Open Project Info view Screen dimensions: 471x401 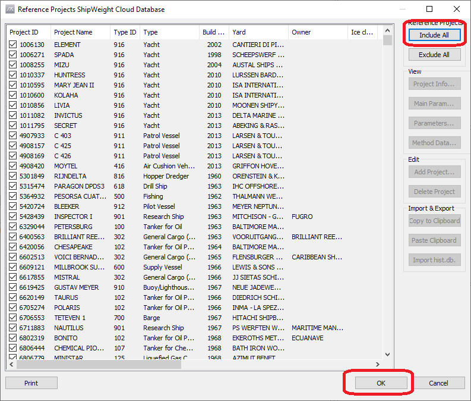click(x=434, y=84)
